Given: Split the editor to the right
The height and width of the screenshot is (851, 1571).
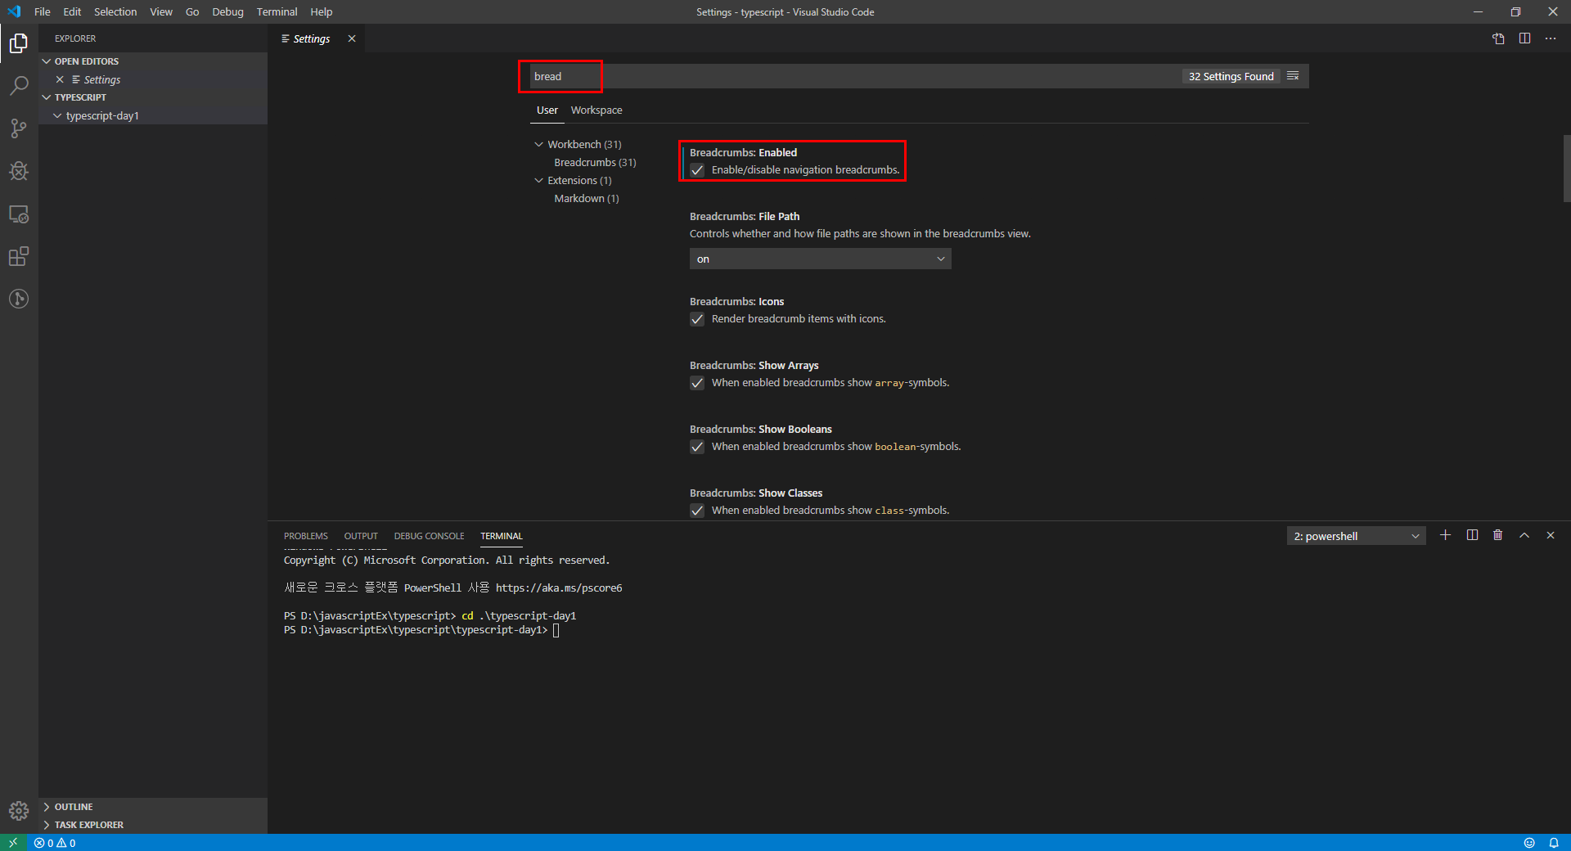Looking at the screenshot, I should point(1524,38).
